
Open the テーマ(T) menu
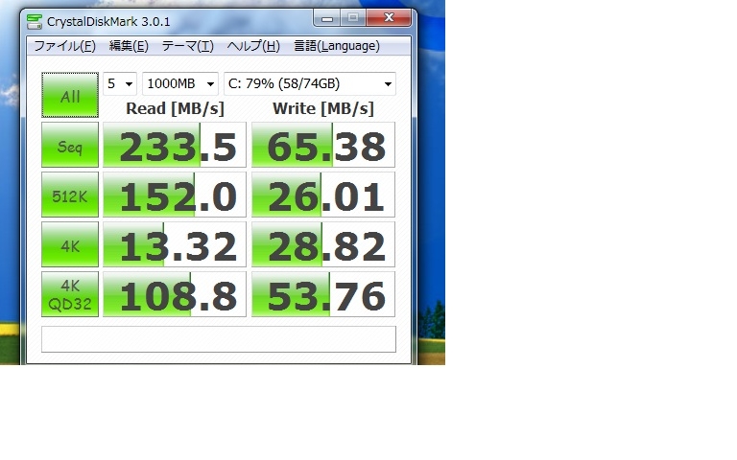point(187,46)
